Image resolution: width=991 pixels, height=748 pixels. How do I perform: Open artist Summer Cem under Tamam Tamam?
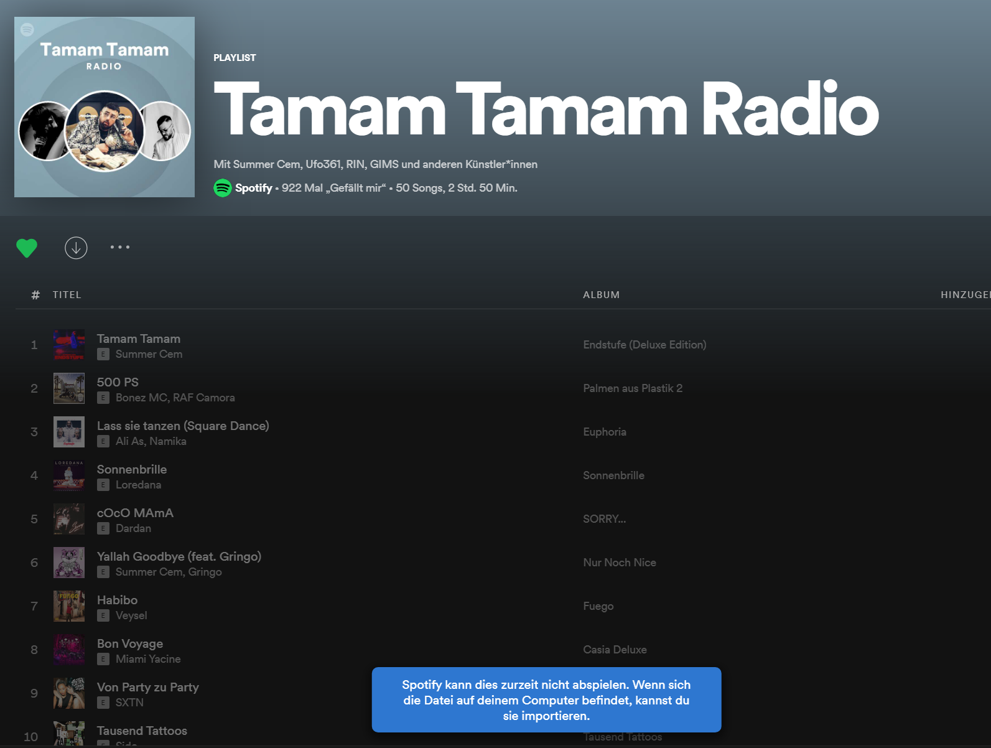(x=149, y=354)
